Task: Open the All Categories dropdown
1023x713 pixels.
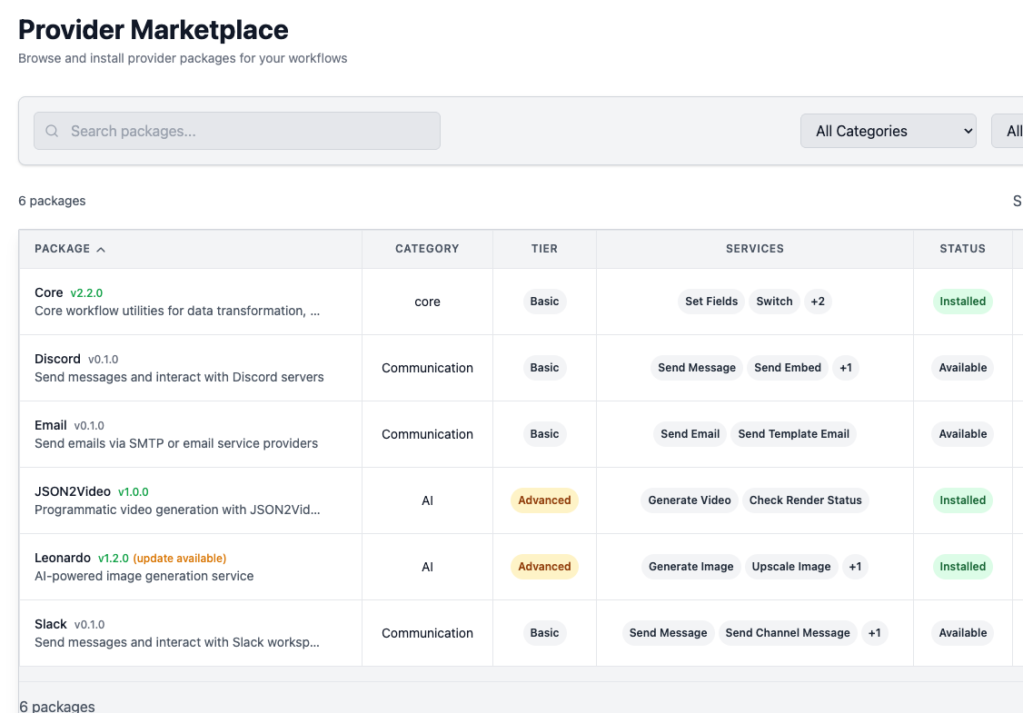Action: tap(888, 131)
